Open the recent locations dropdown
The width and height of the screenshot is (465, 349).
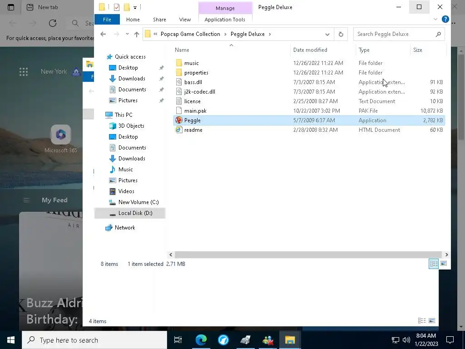click(127, 34)
